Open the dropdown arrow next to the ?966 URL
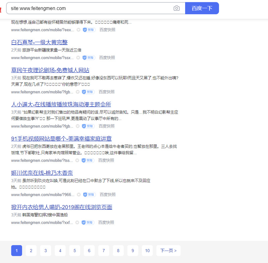This screenshot has width=268, height=263. [x=79, y=194]
